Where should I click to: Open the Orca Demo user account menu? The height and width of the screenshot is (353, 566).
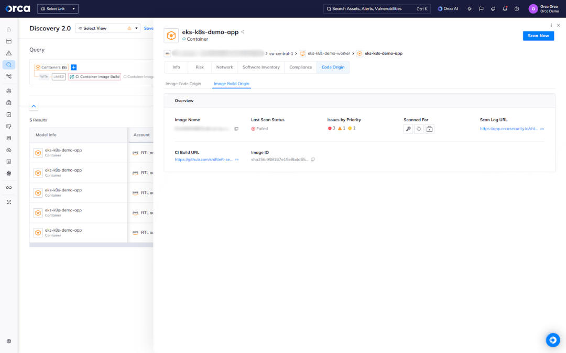tap(544, 9)
